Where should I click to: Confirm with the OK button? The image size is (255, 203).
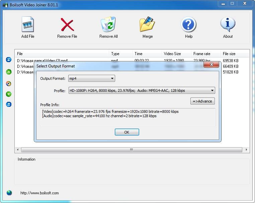(127, 132)
